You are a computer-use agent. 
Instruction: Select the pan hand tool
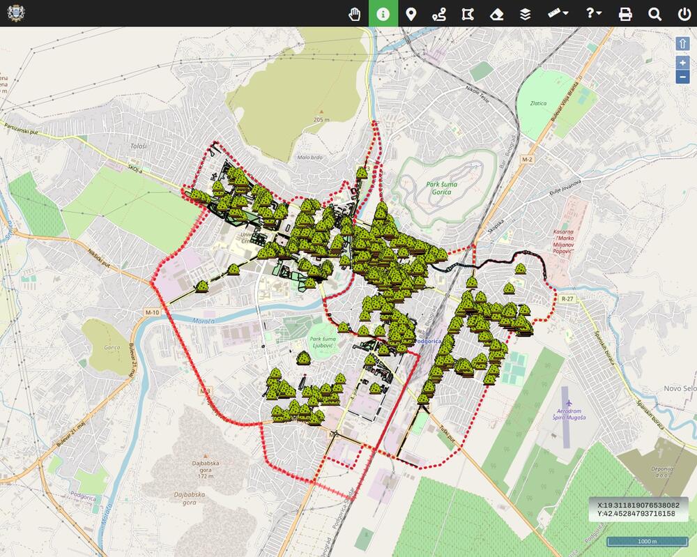[x=354, y=14]
